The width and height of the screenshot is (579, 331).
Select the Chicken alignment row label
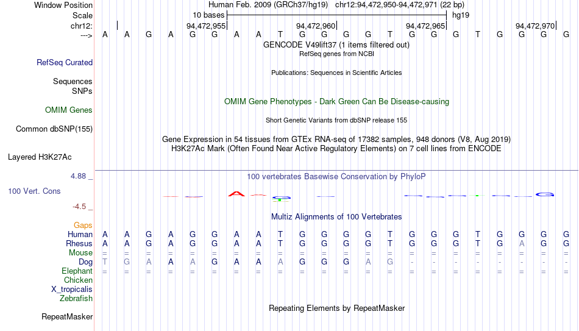(78, 280)
